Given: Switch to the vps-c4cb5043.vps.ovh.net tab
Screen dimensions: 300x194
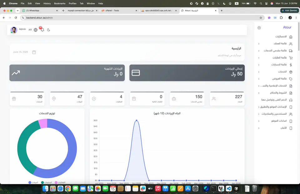Looking at the screenshot, I should coord(159,11).
